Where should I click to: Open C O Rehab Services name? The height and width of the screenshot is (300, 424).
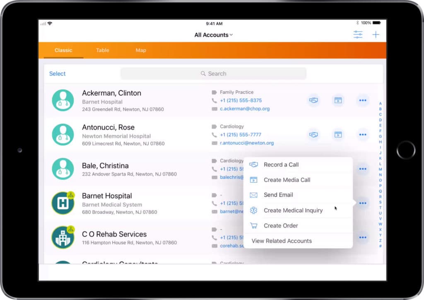(114, 234)
